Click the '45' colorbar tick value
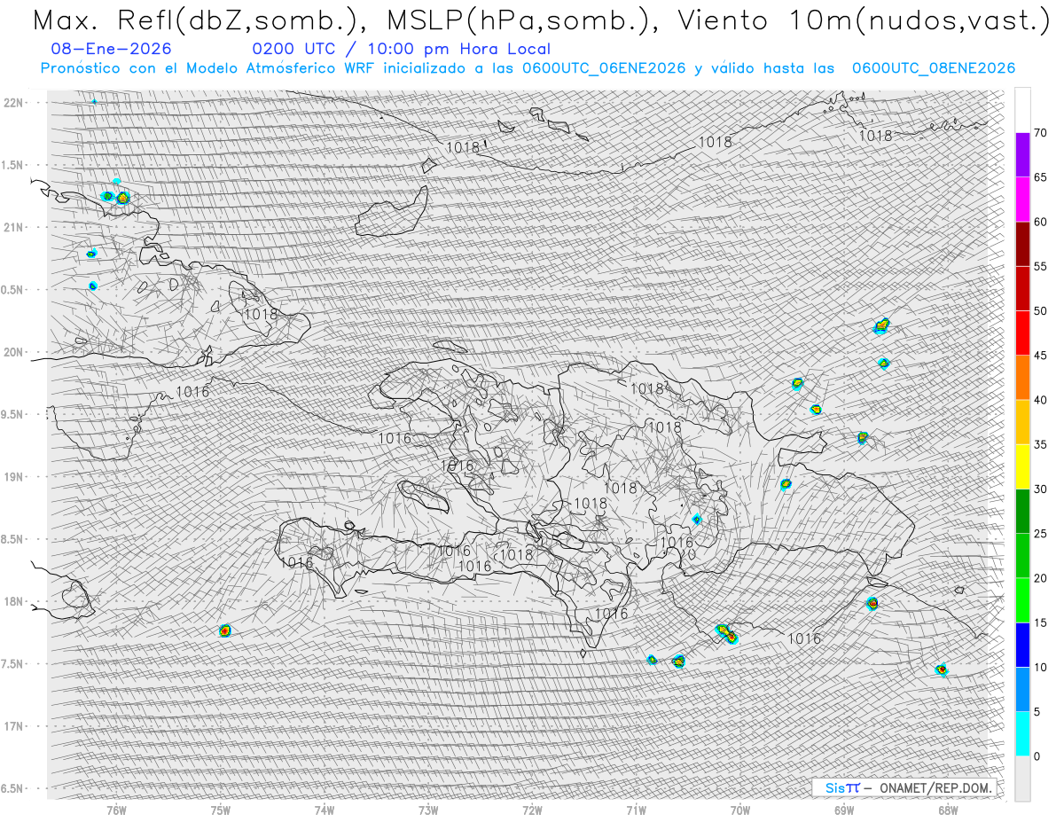The height and width of the screenshot is (822, 1064). (1040, 356)
